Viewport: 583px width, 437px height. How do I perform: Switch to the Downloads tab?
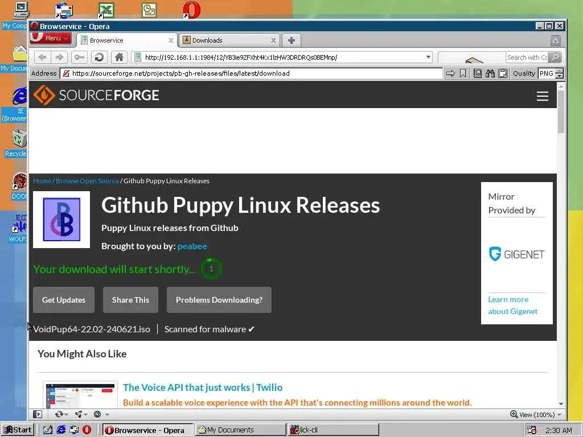[x=229, y=40]
